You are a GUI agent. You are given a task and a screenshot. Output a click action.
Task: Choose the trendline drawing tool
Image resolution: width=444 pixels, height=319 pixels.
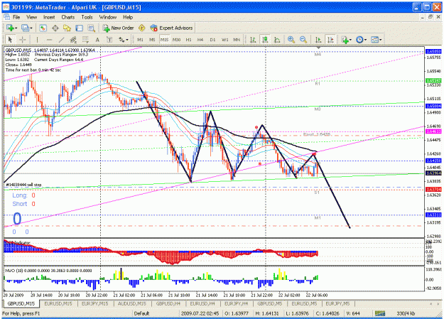61,40
